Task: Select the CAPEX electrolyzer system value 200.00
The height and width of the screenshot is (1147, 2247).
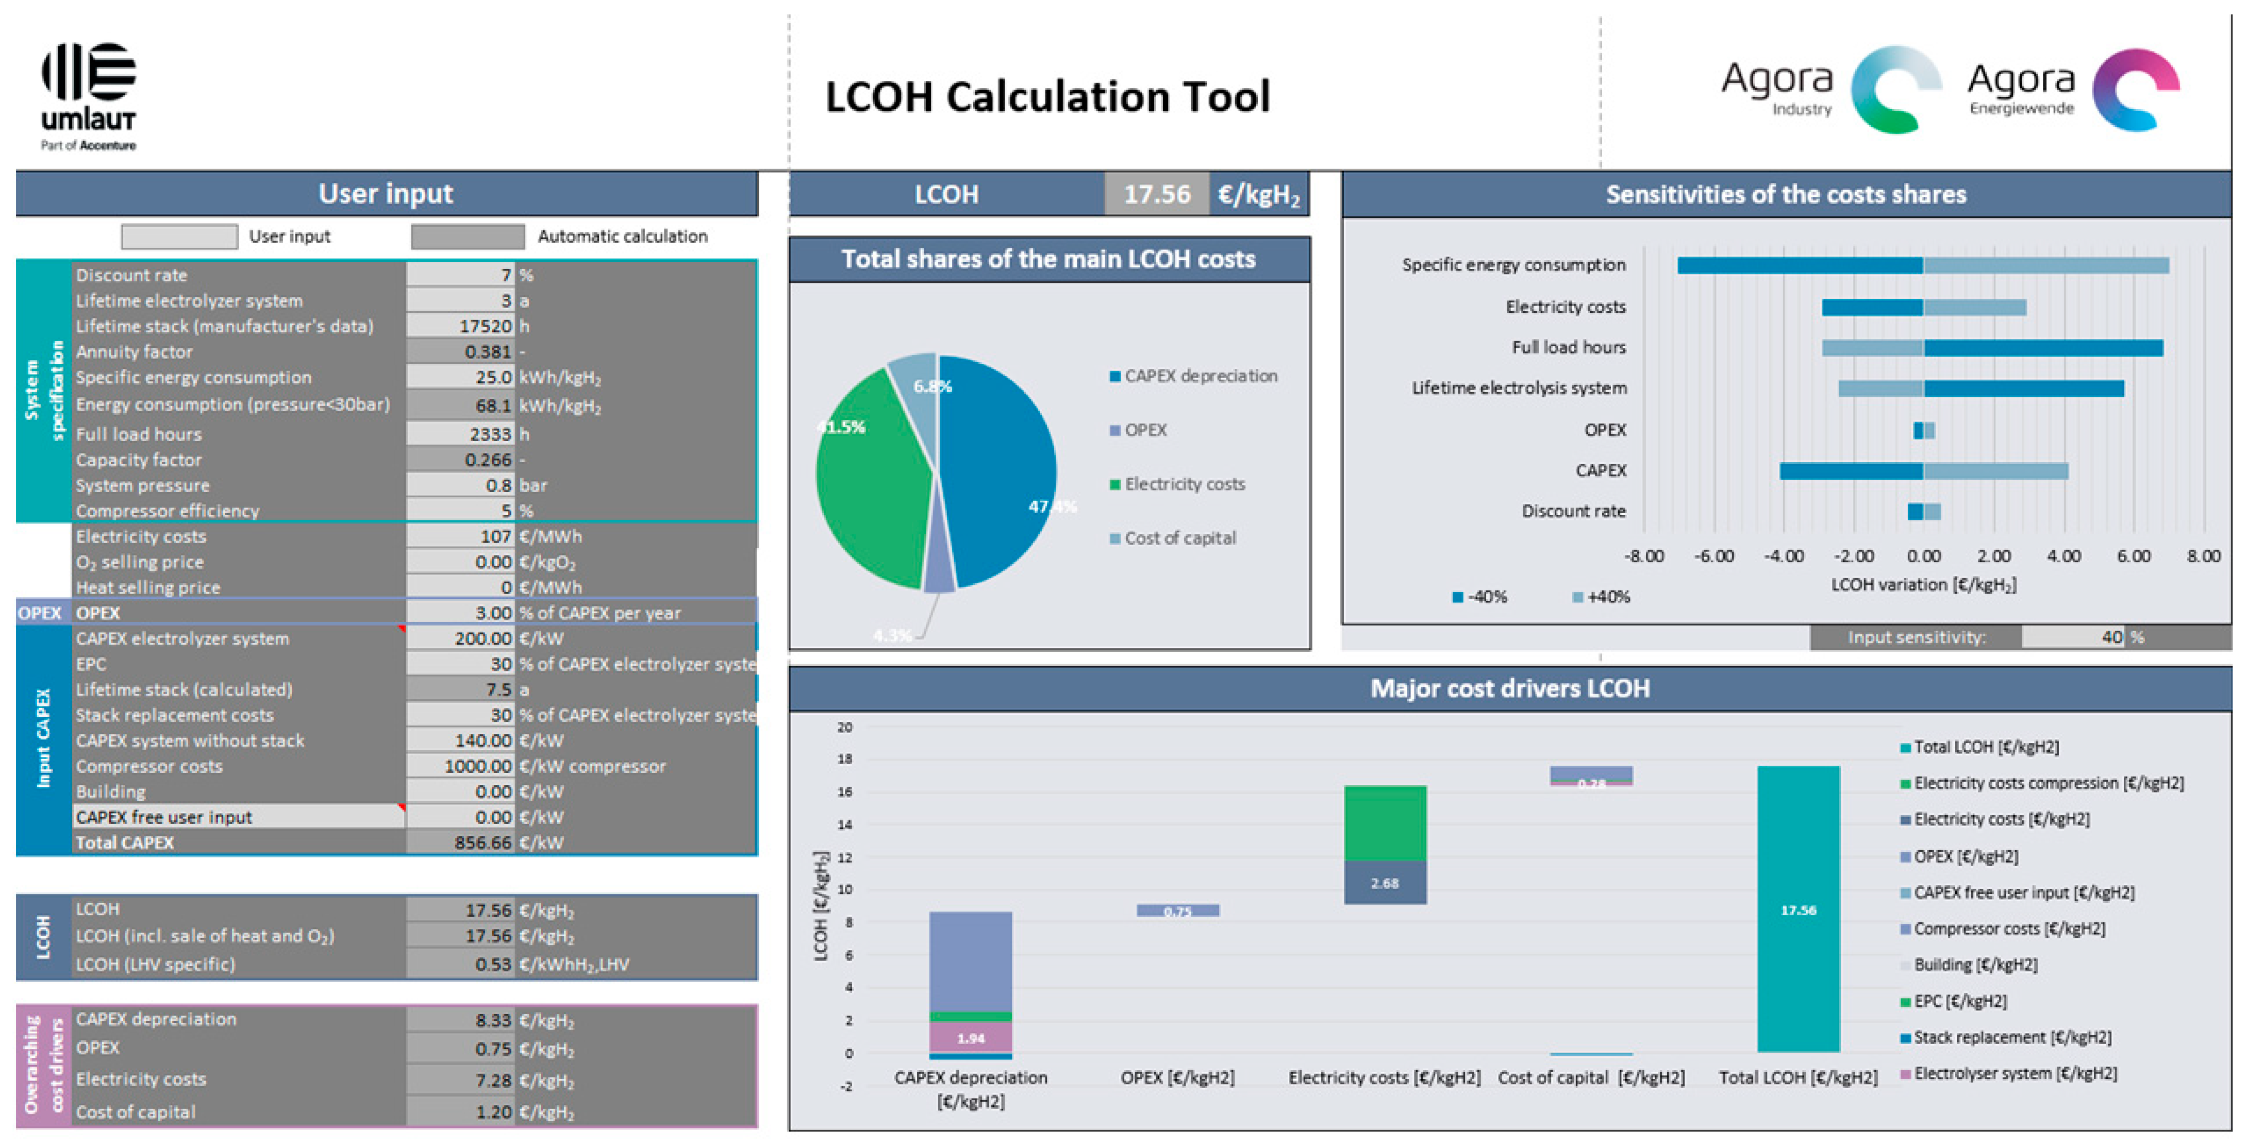Action: 460,637
